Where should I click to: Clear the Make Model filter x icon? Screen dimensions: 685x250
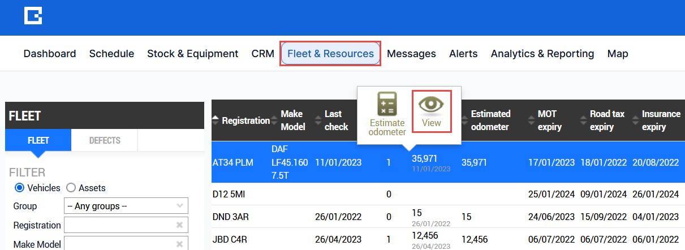point(179,244)
